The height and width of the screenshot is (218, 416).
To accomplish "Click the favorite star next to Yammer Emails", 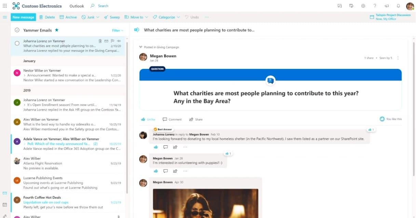I will pos(57,30).
